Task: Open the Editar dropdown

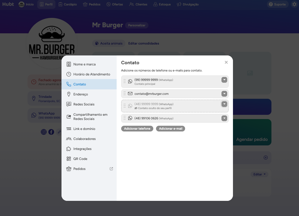Action: pyautogui.click(x=259, y=174)
